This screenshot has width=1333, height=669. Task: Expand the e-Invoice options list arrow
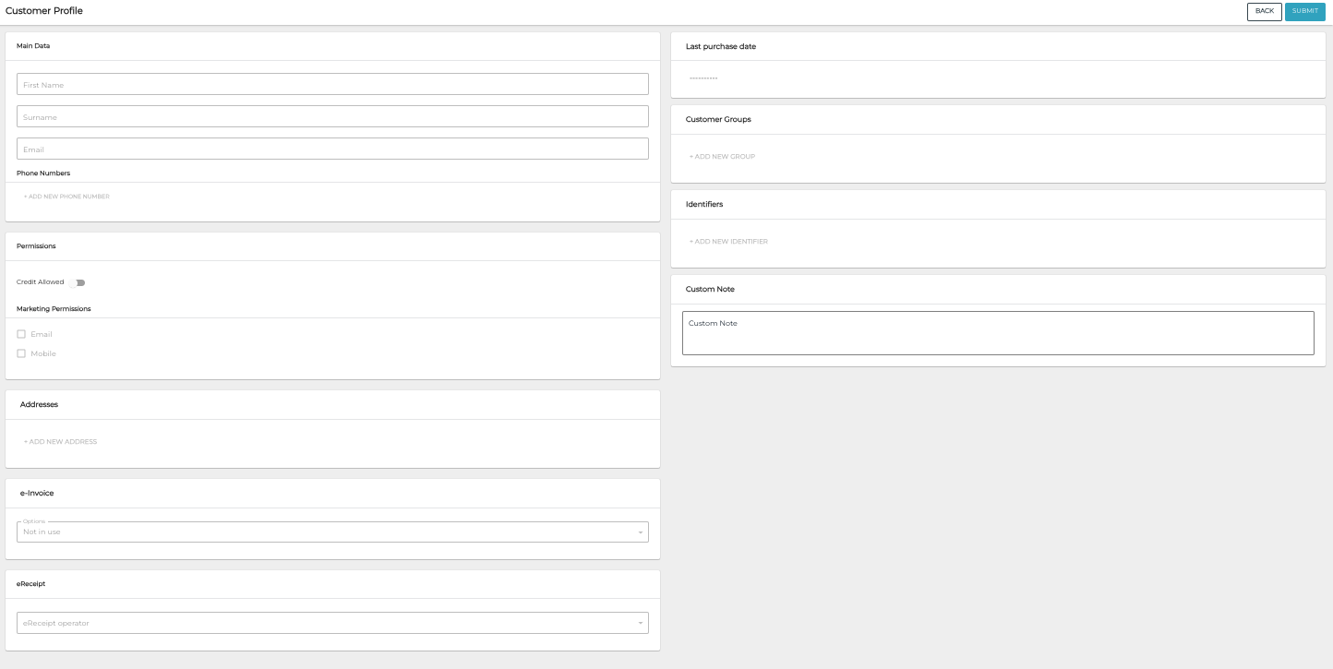coord(641,532)
